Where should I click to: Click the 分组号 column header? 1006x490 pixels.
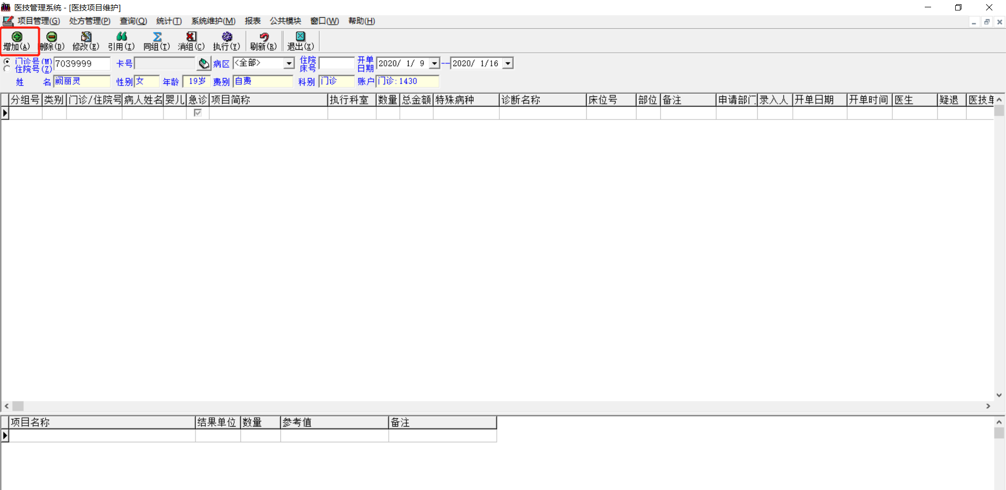[x=25, y=100]
